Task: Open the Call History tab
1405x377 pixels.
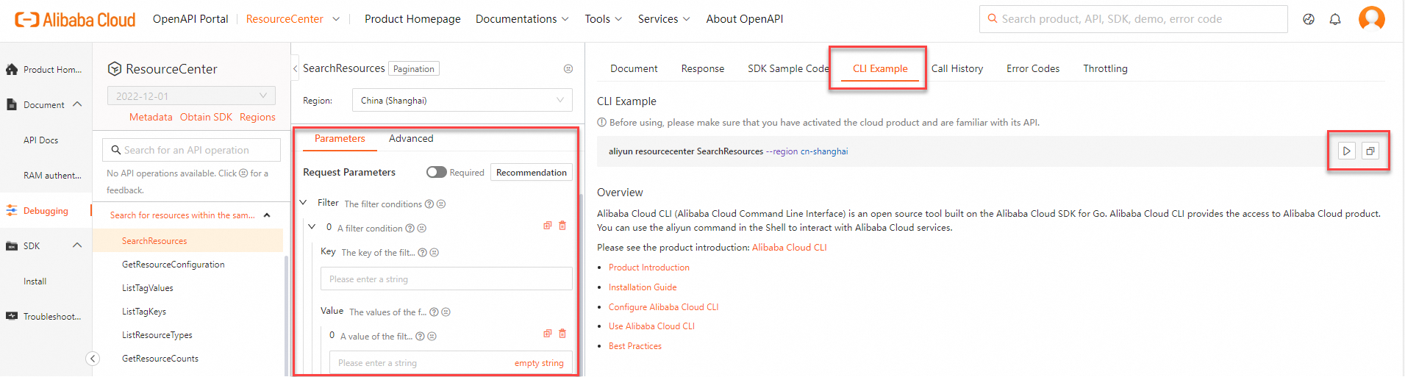Action: click(x=957, y=68)
